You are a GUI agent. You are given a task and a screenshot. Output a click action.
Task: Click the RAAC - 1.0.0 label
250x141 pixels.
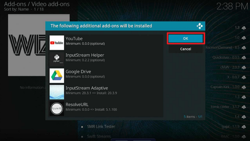click(x=230, y=137)
